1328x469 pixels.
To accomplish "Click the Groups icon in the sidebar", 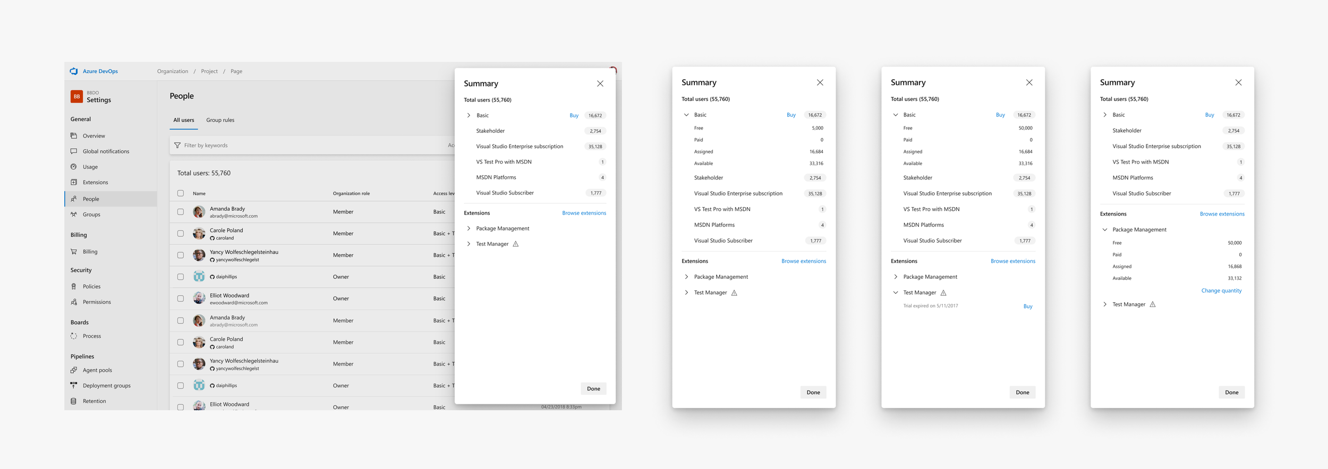I will pyautogui.click(x=74, y=215).
